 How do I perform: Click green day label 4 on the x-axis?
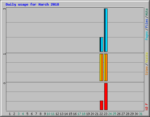(23, 114)
